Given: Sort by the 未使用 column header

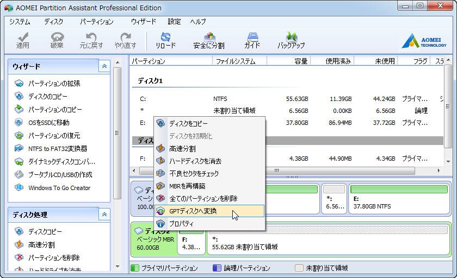Looking at the screenshot, I should point(376,61).
